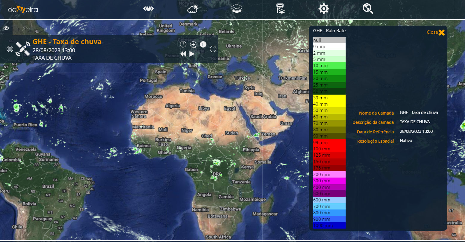The image size is (465, 242).
Task: Click the 'TAXA DE CHUVA' layer subtitle
Action: pos(52,58)
